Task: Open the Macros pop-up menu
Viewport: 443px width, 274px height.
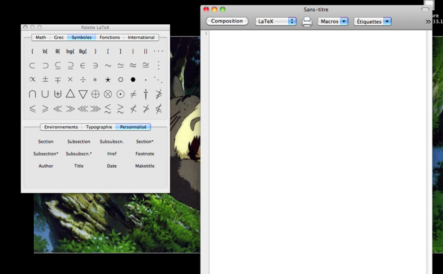Action: pos(333,21)
